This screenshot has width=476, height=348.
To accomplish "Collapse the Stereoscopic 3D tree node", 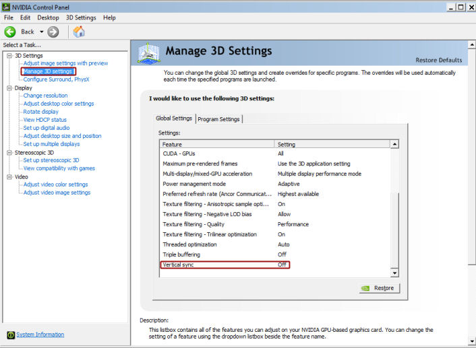I will point(9,153).
